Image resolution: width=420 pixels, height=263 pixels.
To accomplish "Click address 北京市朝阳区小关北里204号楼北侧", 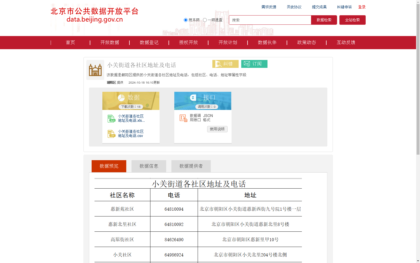I will tap(250, 255).
